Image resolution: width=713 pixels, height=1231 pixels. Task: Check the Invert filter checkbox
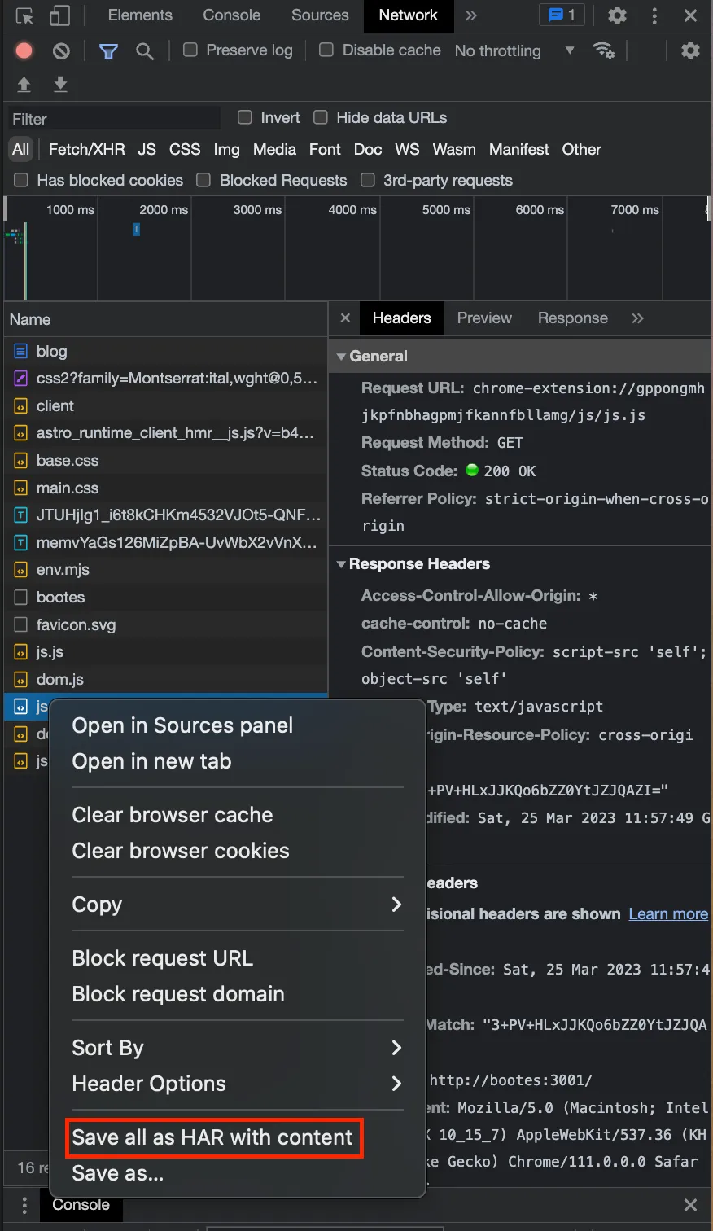245,117
